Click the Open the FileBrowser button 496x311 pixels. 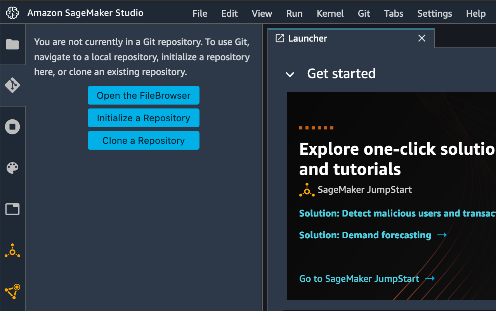144,96
